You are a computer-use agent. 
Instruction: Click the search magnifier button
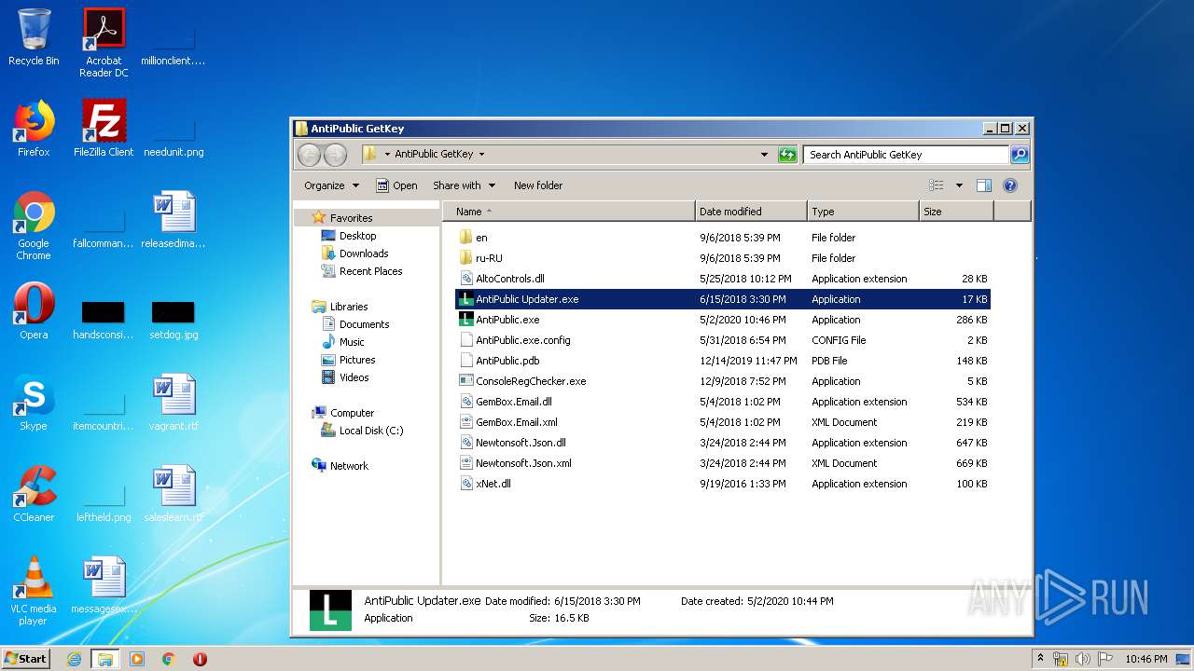(1020, 155)
